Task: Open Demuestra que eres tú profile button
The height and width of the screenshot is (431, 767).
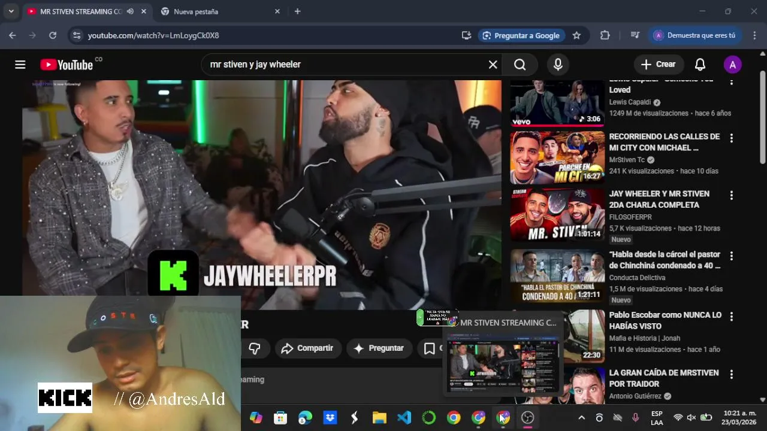Action: point(694,35)
